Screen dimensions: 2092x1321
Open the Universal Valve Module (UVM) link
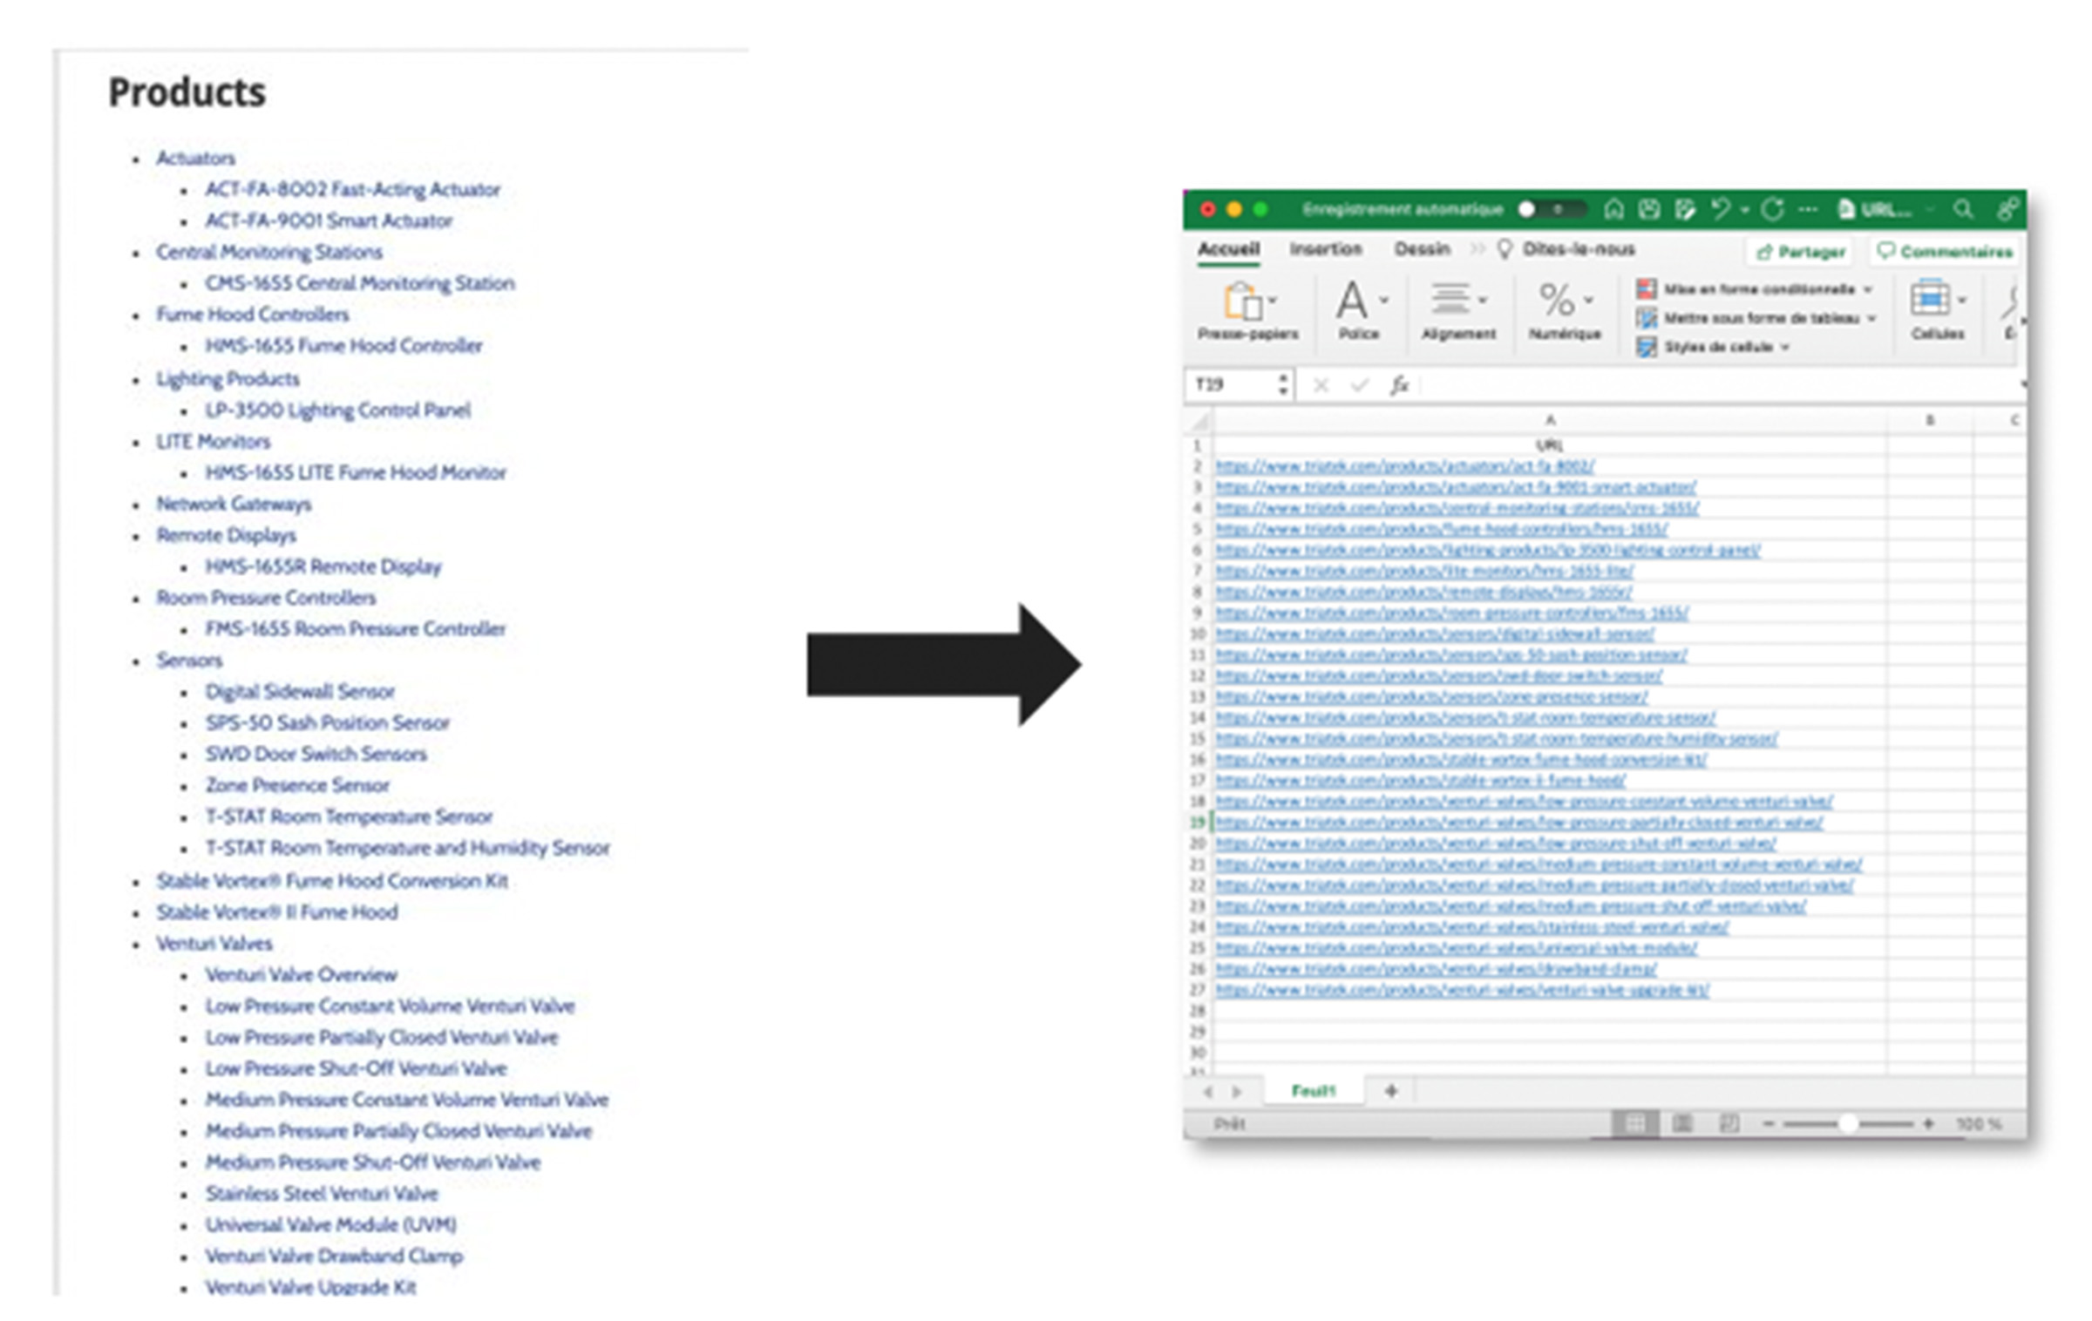(x=330, y=1224)
